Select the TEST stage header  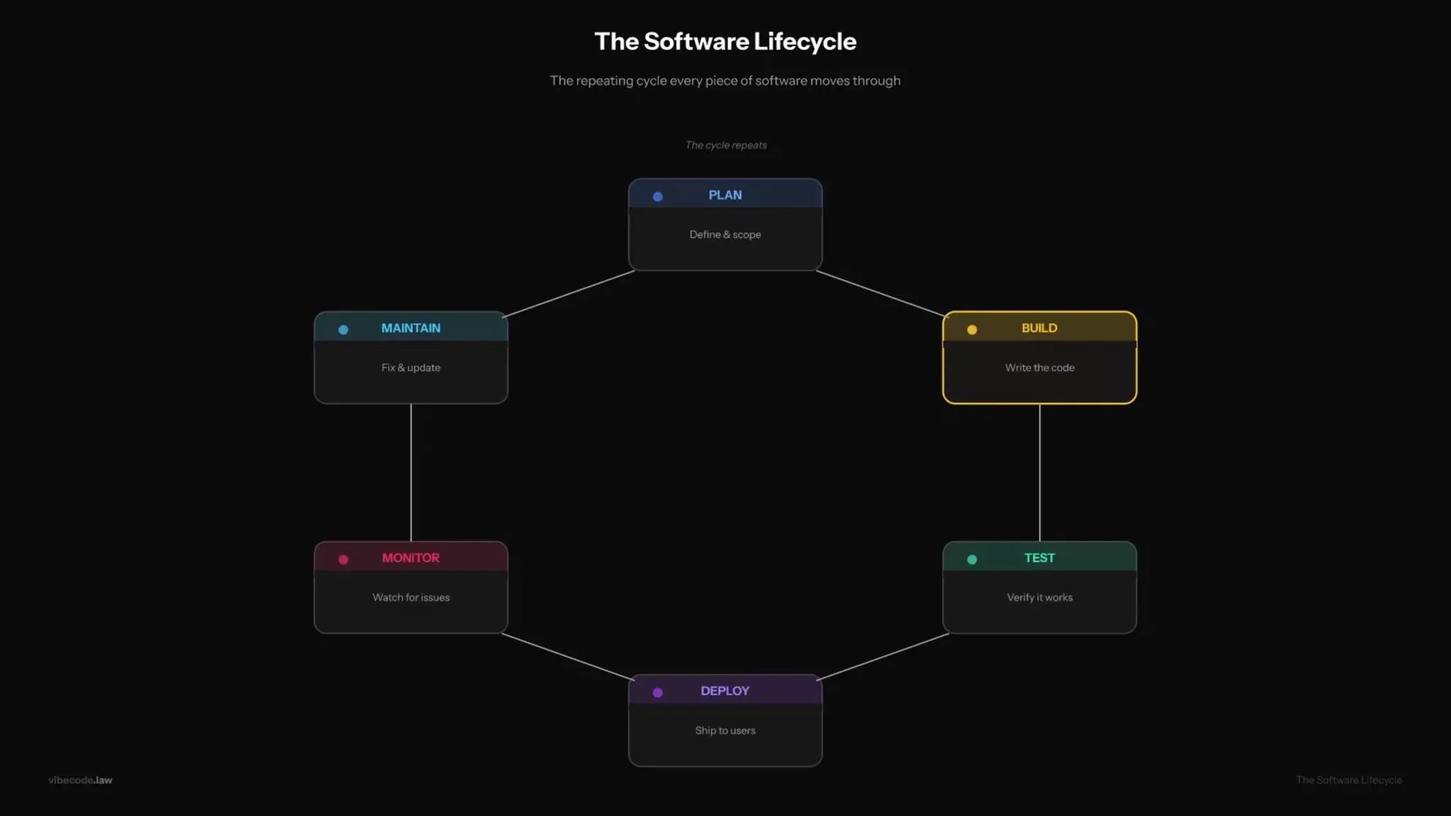point(1039,558)
